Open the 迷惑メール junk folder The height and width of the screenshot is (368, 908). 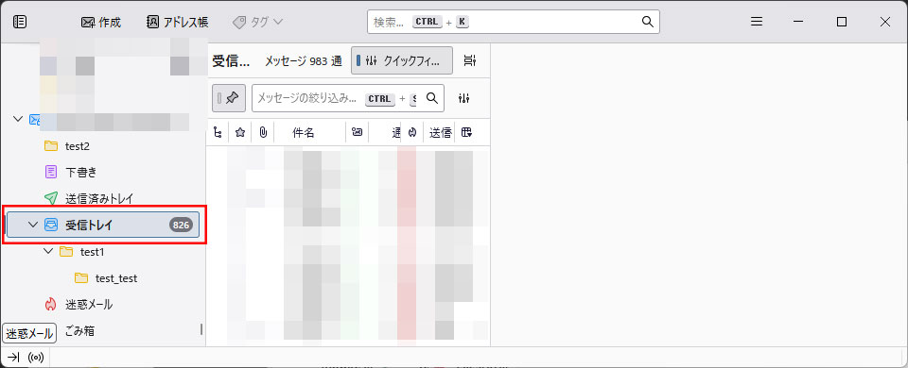(89, 304)
